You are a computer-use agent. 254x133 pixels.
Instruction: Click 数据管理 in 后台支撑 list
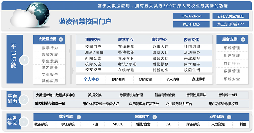click(232, 71)
